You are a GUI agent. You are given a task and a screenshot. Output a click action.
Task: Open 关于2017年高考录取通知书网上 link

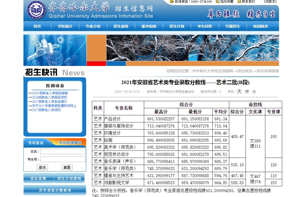[54, 106]
